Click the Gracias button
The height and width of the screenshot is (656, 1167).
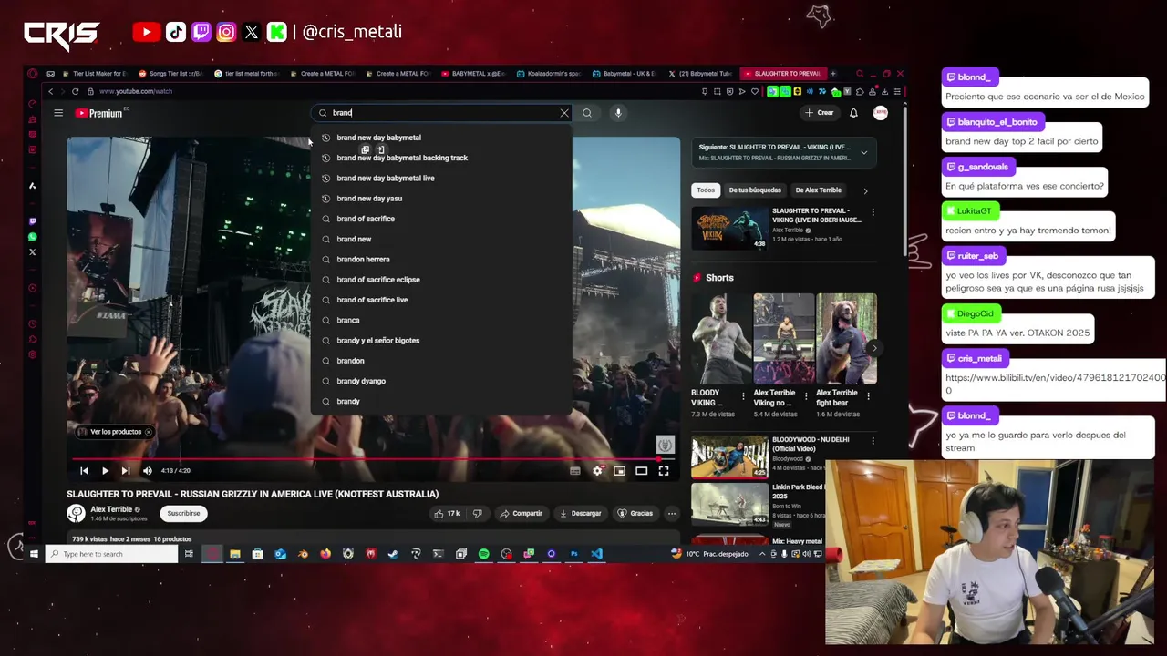pos(635,514)
